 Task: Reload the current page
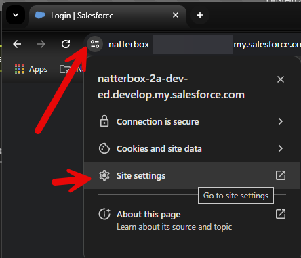[x=66, y=44]
